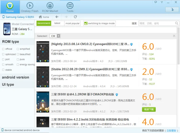The width and height of the screenshot is (180, 133).
Task: Refresh the ROM list page
Action: point(75,17)
